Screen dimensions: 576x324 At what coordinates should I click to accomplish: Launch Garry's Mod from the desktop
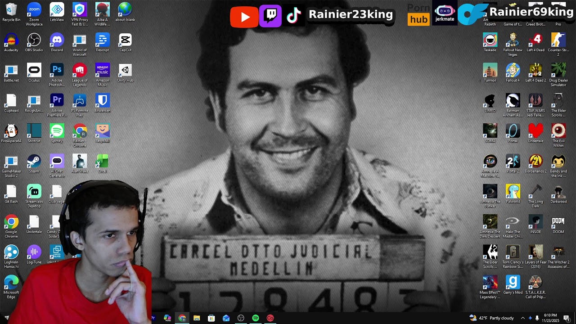(x=513, y=285)
